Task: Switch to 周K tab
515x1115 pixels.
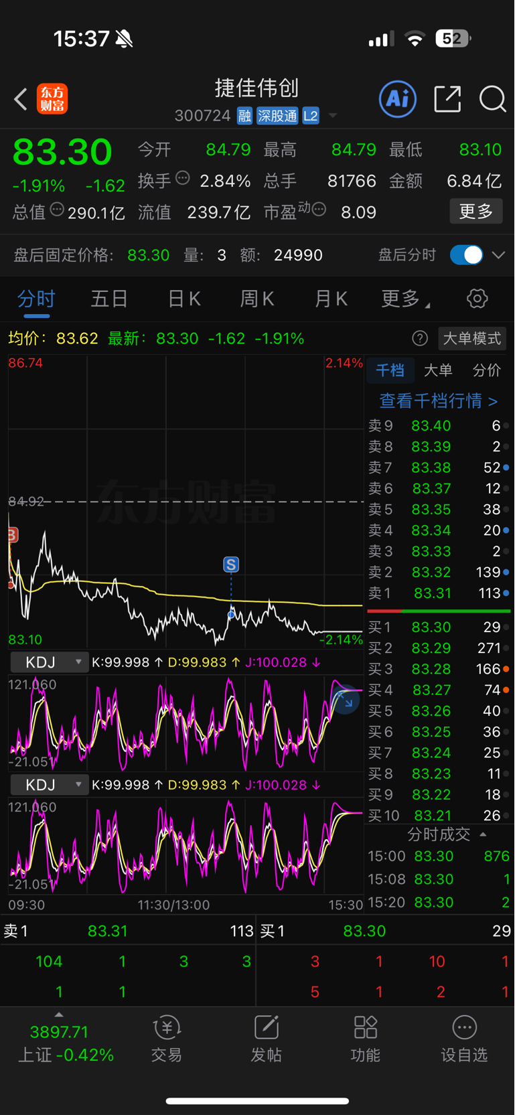Action: [257, 299]
